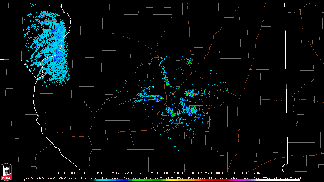Click the thick white vertical state border on east side
This screenshot has height=182, width=324.
click(x=286, y=76)
